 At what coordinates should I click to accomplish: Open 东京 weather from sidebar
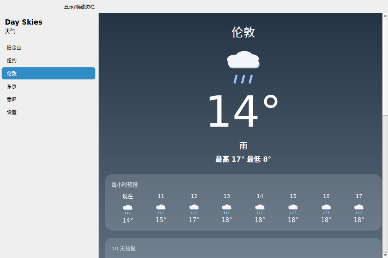[x=48, y=86]
